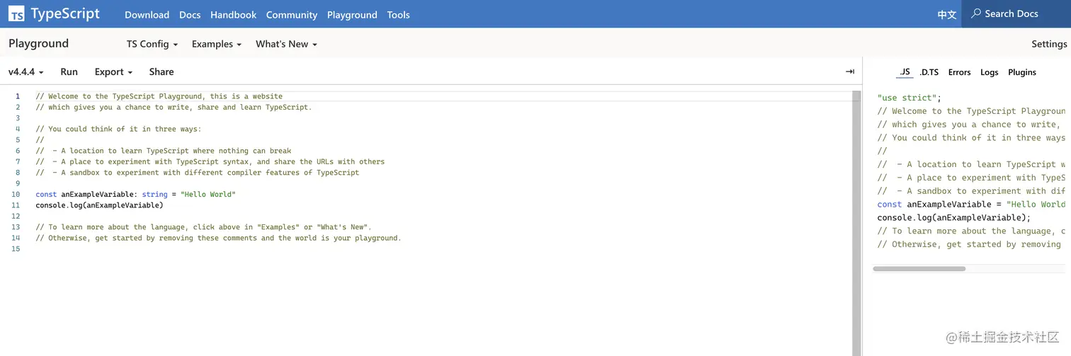
Task: Open the Download page
Action: 147,15
